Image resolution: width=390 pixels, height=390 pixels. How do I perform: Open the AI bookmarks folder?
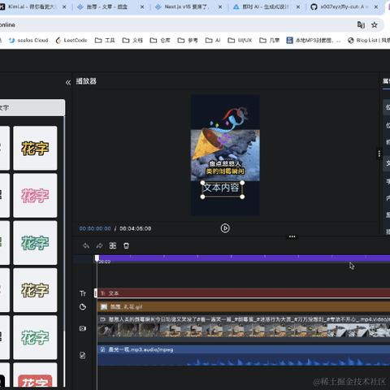pyautogui.click(x=213, y=41)
